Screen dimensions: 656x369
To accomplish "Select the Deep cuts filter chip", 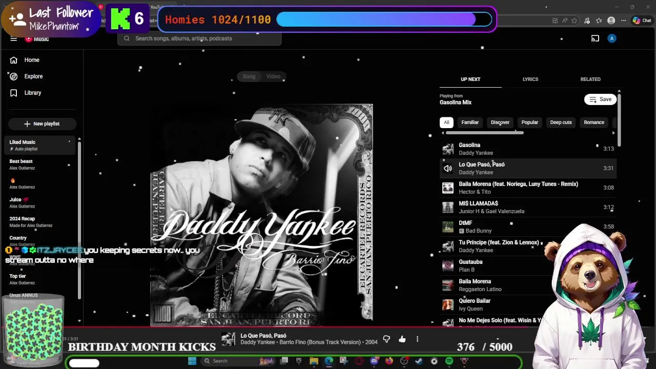I will (x=561, y=122).
